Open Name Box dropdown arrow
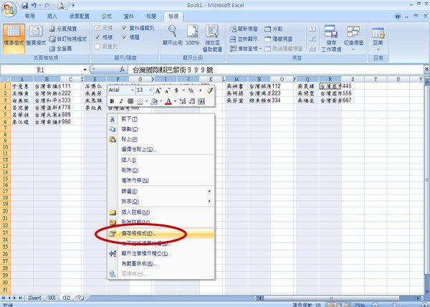Screen dimensions: 430x307 85,70
